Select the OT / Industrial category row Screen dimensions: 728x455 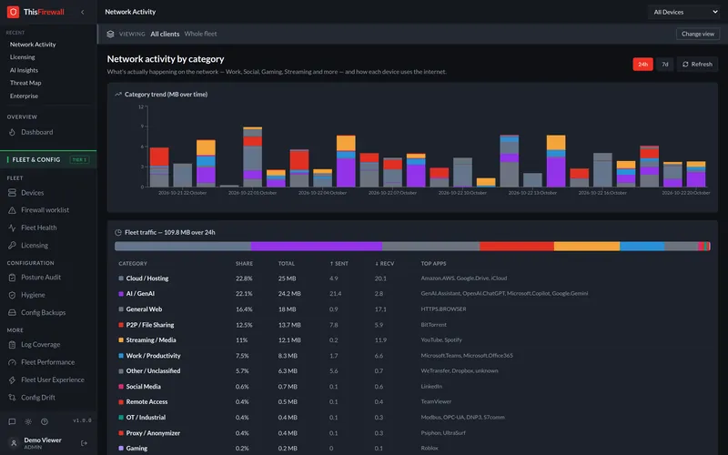(x=412, y=418)
